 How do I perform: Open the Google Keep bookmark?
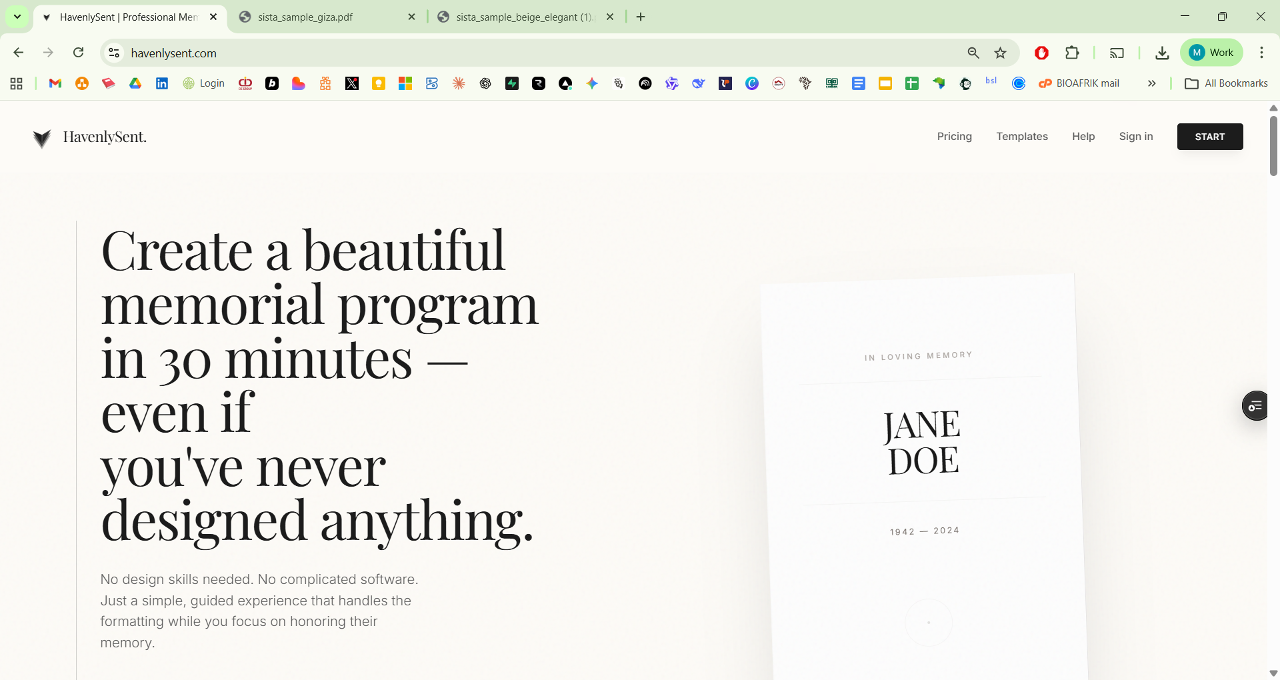click(x=379, y=83)
